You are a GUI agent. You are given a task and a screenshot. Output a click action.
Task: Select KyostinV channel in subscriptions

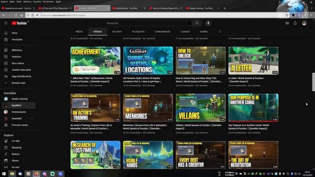pos(19,105)
